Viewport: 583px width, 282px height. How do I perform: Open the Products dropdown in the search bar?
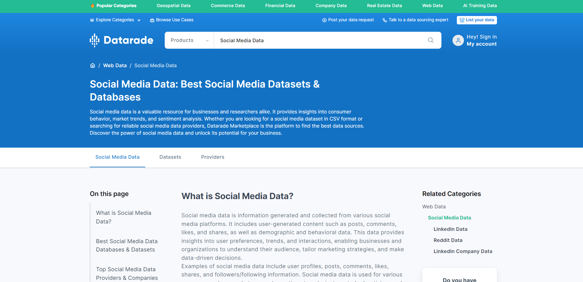click(x=189, y=40)
